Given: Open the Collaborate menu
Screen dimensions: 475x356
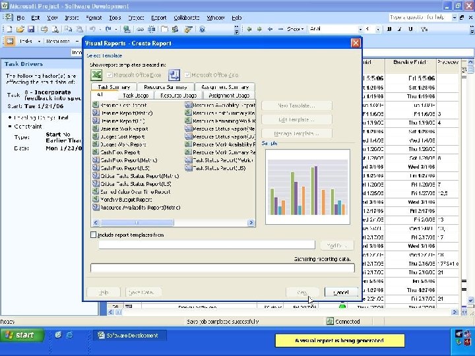Looking at the screenshot, I should [186, 18].
